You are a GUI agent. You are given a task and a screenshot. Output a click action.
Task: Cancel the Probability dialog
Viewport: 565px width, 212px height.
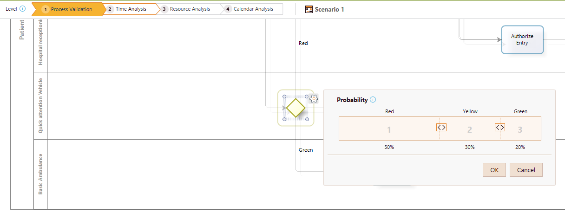(x=526, y=170)
